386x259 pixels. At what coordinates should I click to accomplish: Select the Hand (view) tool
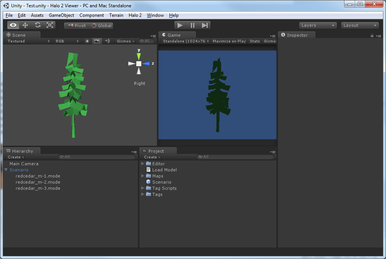[13, 25]
